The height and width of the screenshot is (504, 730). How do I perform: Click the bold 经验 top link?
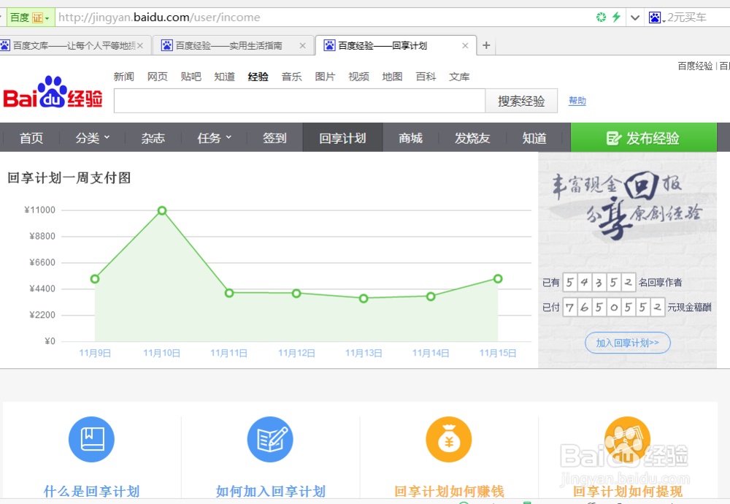tap(258, 77)
